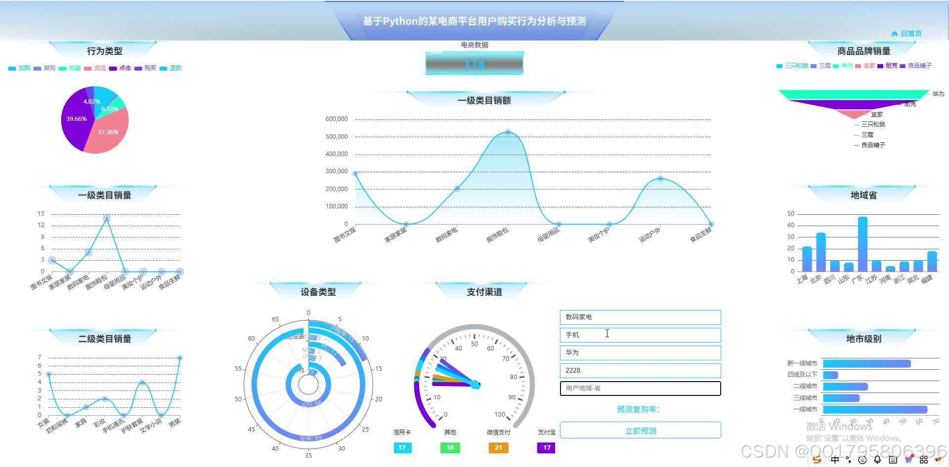Click the 回首页 link
This screenshot has width=949, height=467.
coord(911,34)
